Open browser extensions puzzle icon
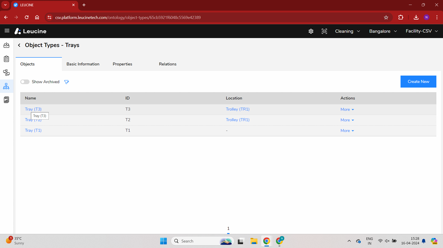 tap(401, 17)
